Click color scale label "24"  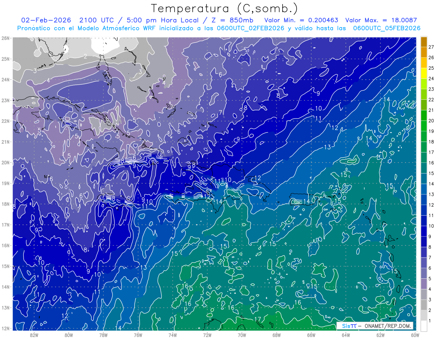[x=431, y=78]
